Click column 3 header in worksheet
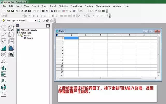The image size is (166, 104). (100, 35)
